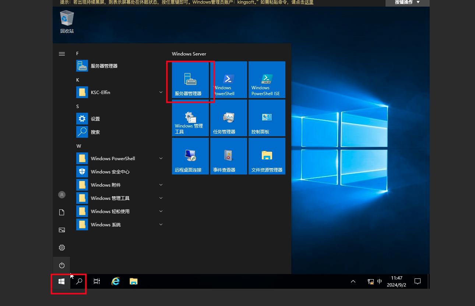Open 设置 from the app list

coord(95,119)
